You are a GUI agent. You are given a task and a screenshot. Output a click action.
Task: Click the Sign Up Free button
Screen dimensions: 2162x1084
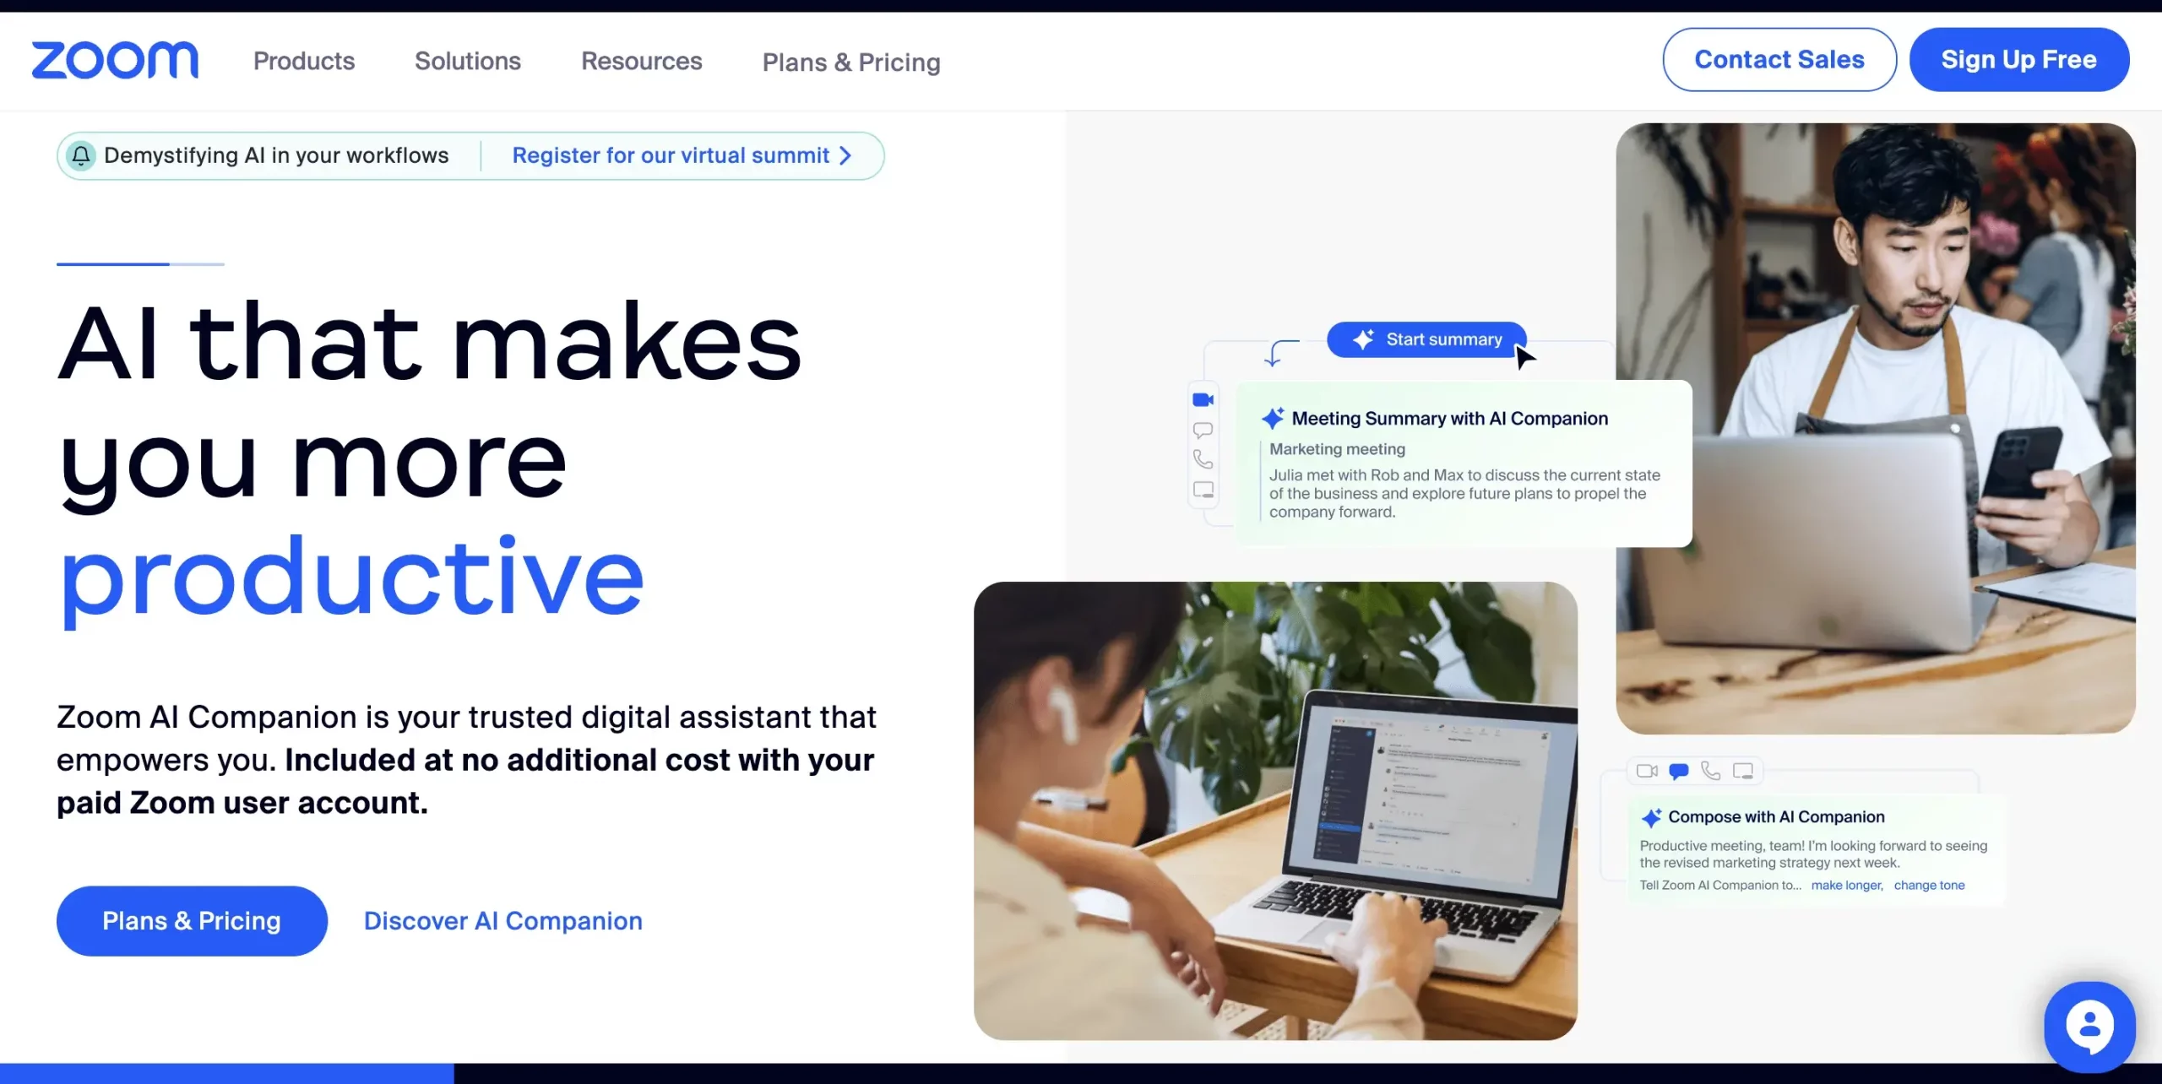pos(2019,58)
